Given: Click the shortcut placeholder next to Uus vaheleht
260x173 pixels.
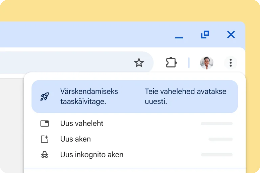Looking at the screenshot, I should tap(216, 124).
